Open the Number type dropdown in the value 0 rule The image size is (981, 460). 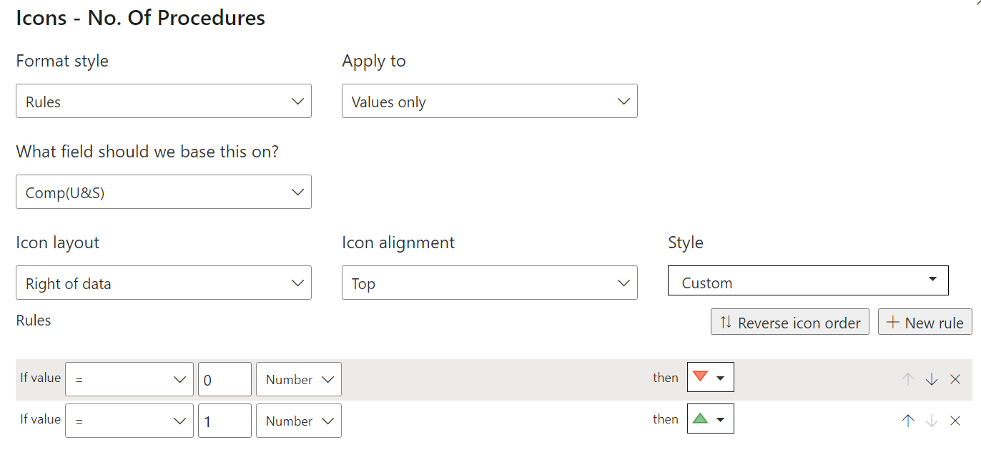[299, 379]
